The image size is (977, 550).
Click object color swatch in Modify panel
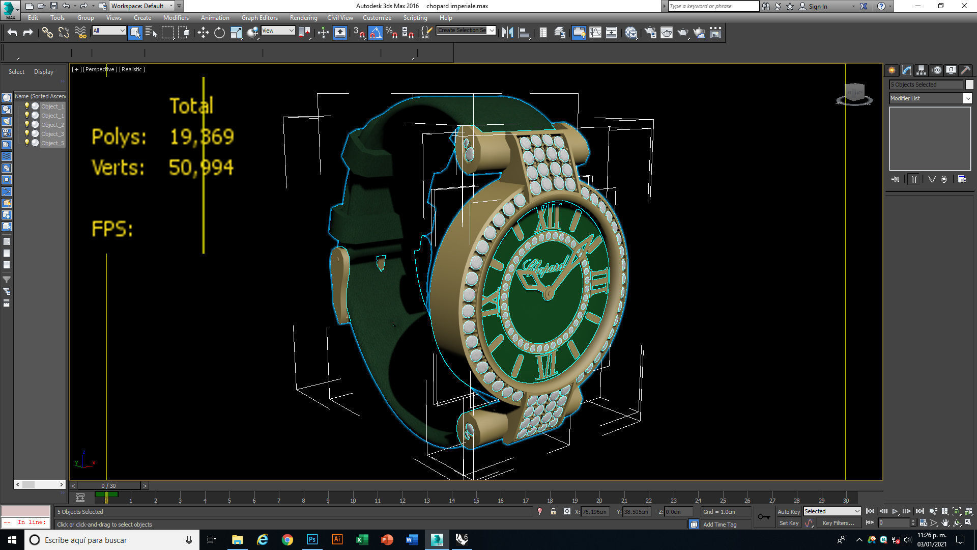[x=969, y=85]
